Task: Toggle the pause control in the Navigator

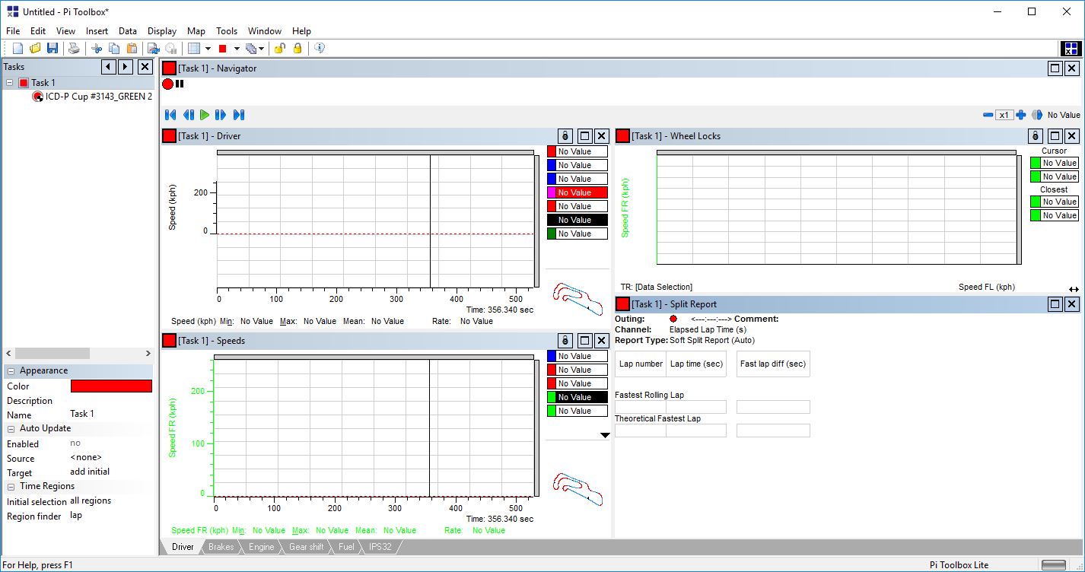Action: tap(178, 84)
